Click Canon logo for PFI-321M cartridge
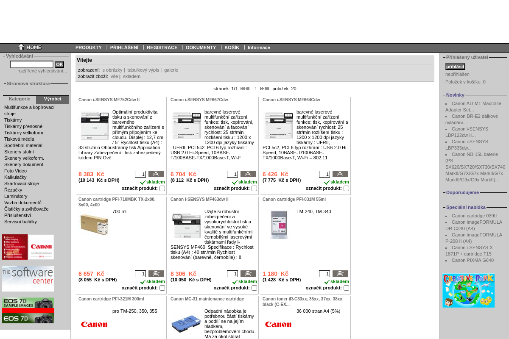 coord(94,325)
